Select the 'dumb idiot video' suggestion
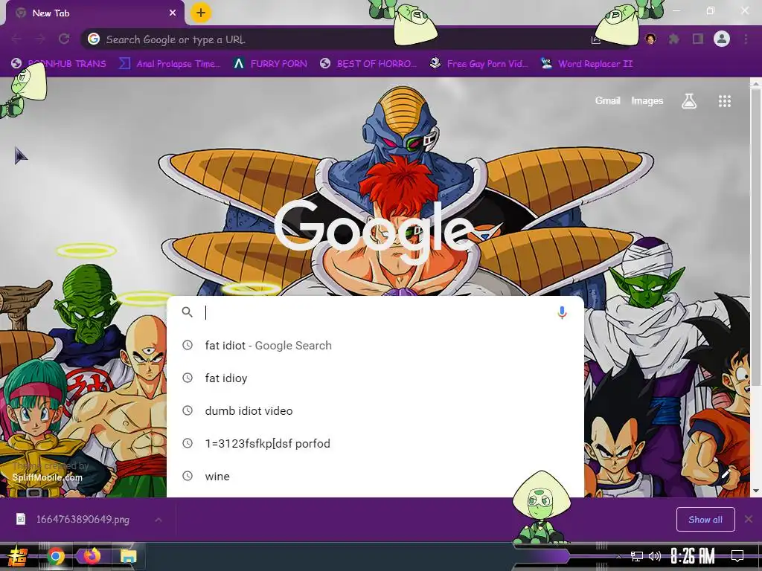762x571 pixels. (375, 410)
